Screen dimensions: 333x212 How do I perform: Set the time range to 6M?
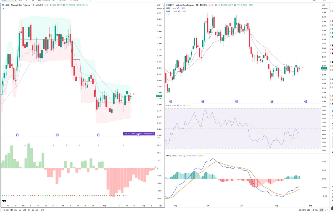(20, 210)
